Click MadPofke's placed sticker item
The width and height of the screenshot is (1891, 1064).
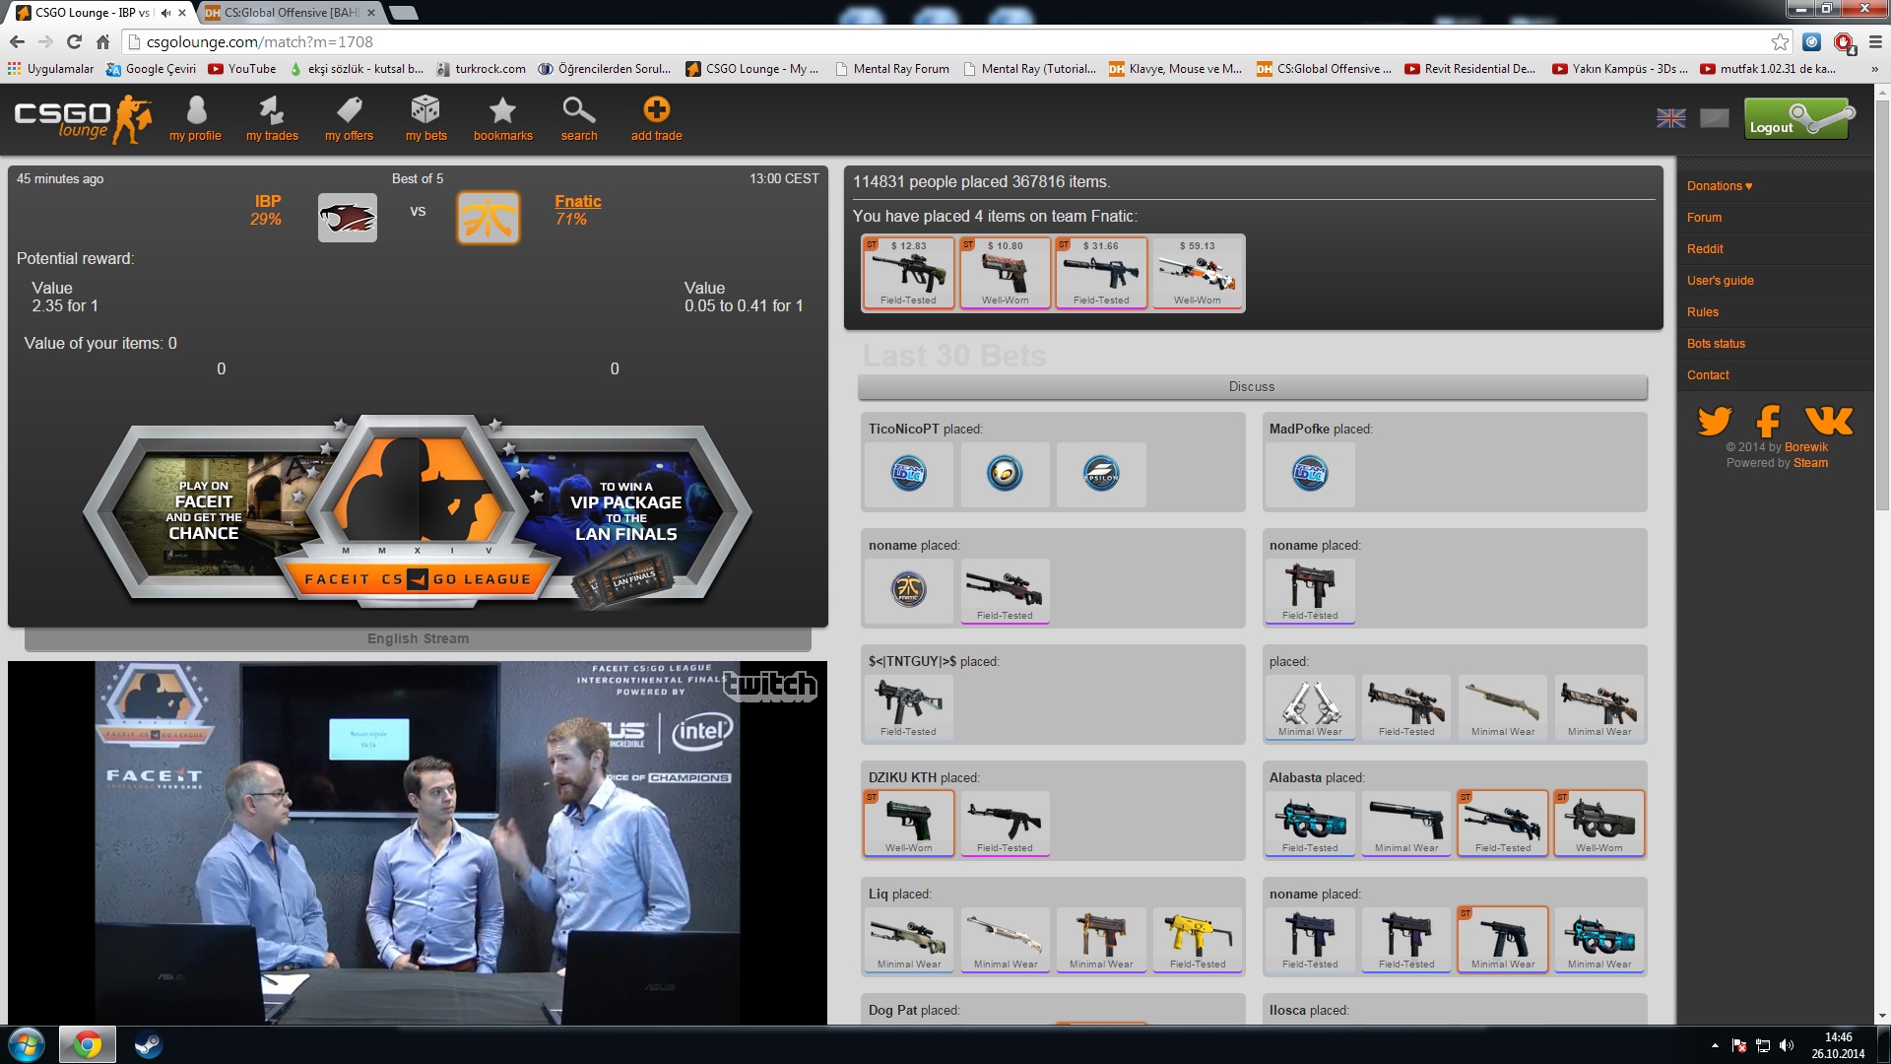[x=1310, y=474]
